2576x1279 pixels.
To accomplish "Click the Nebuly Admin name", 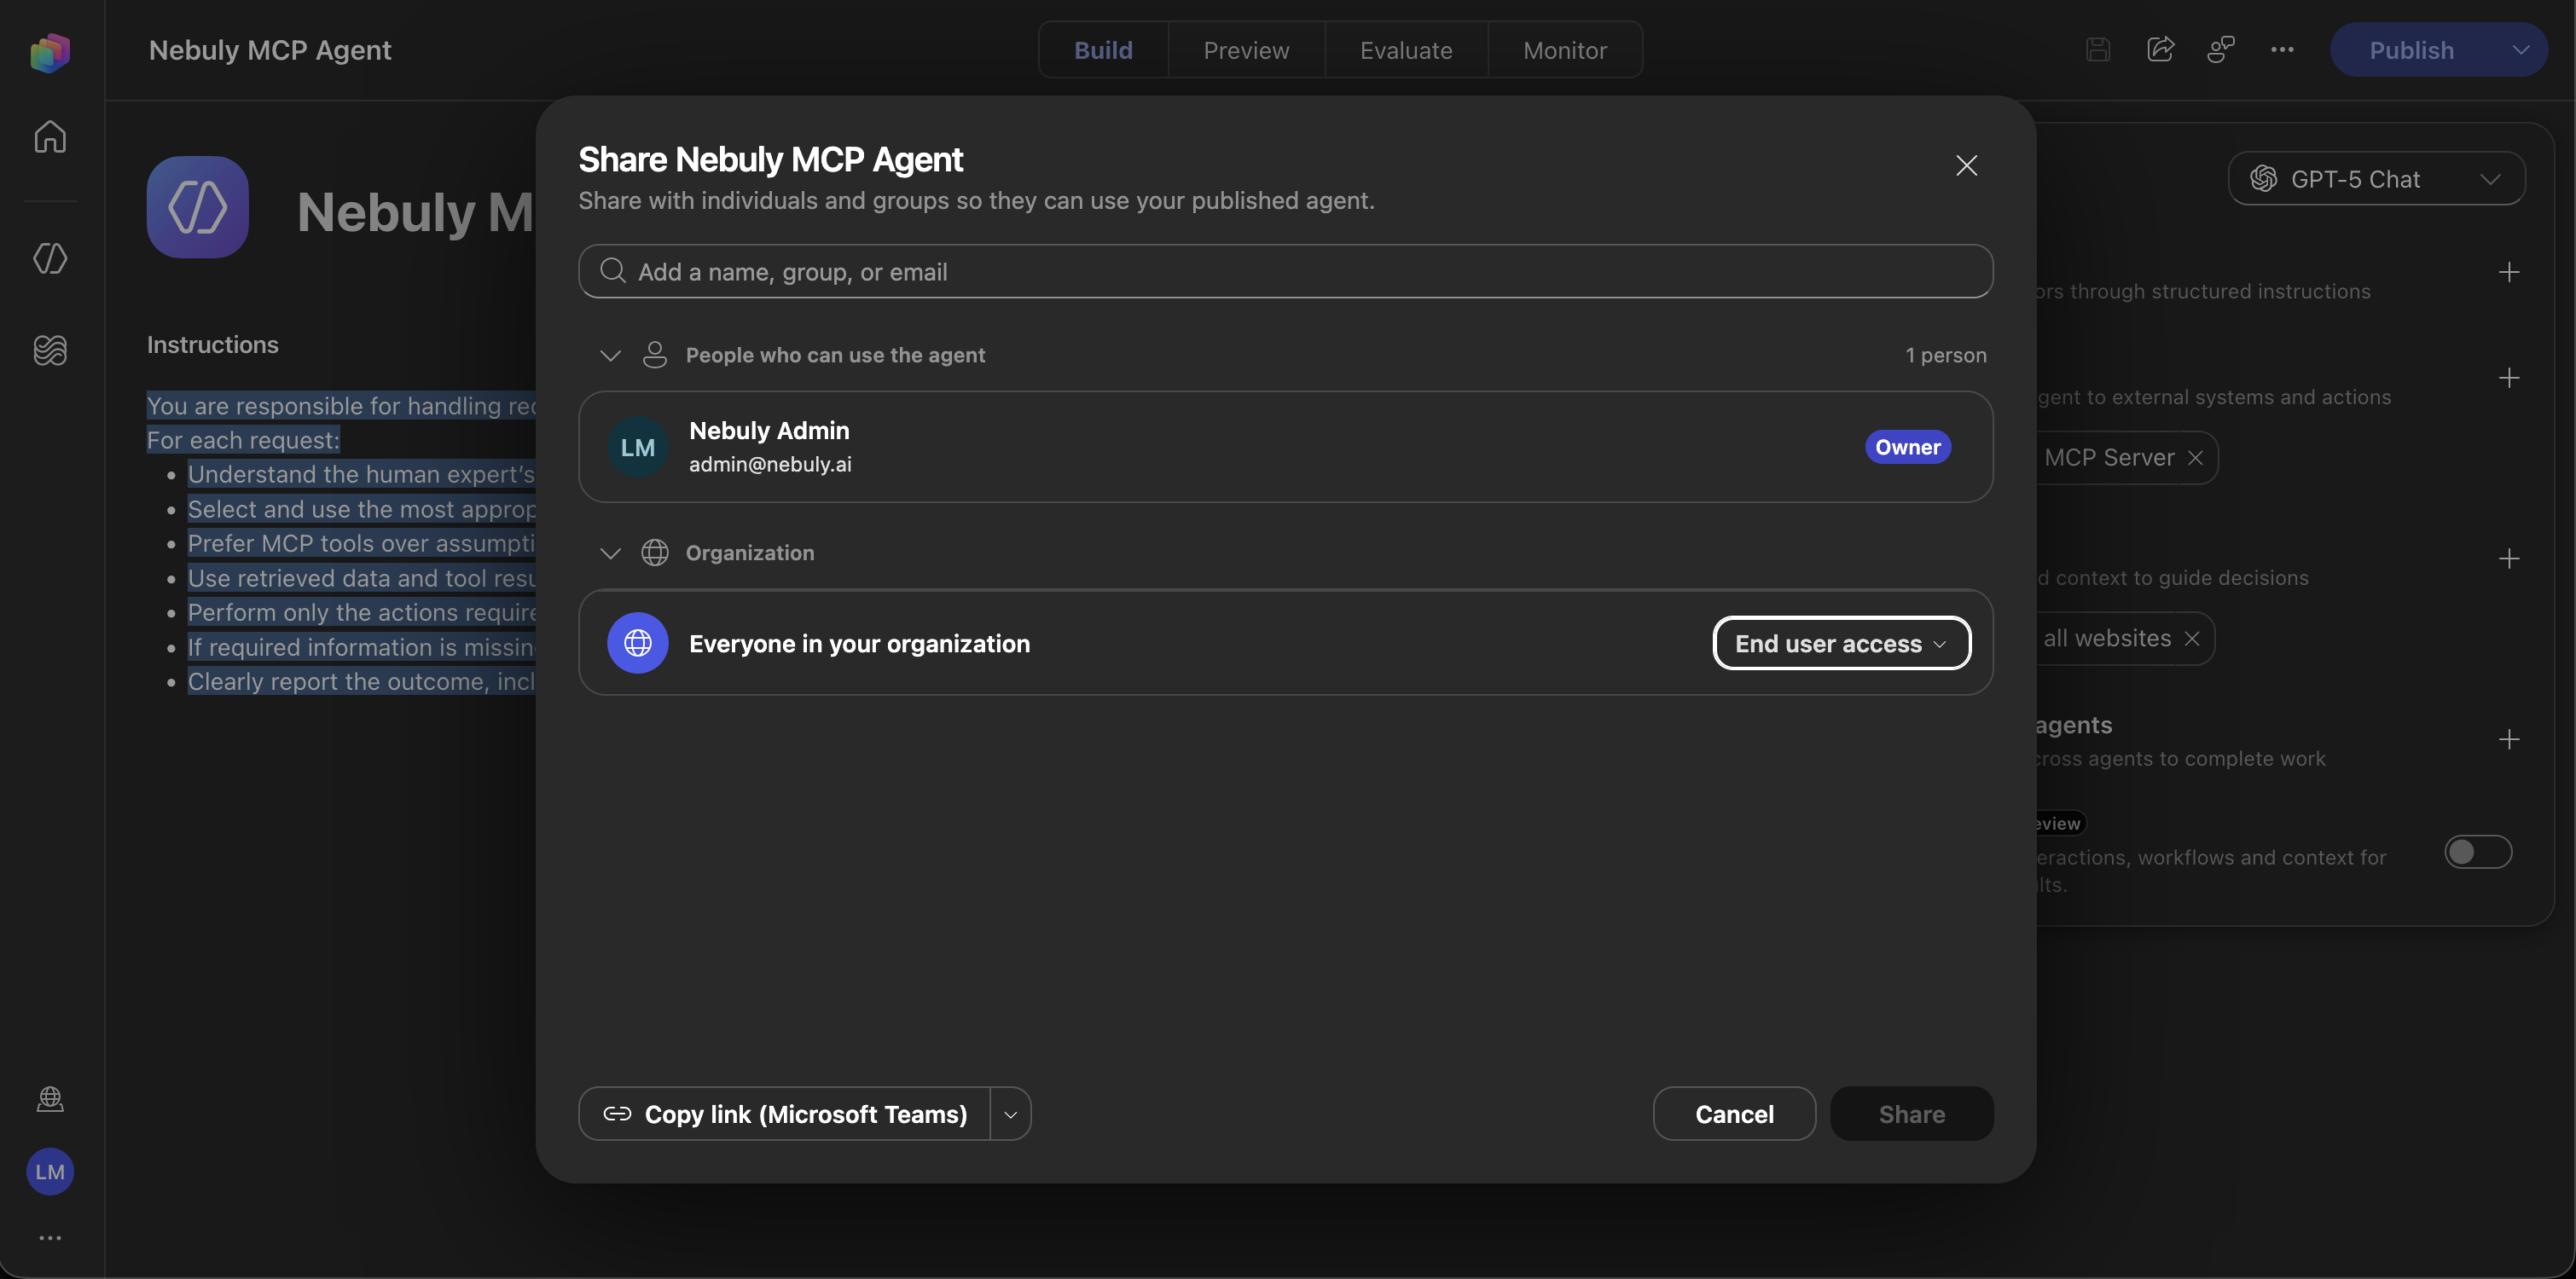I will [x=769, y=430].
